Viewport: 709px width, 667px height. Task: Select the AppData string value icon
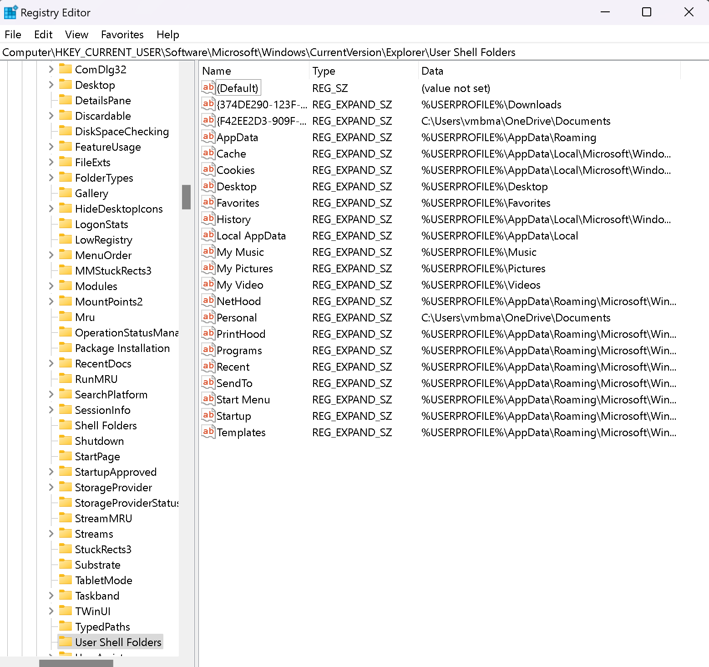pos(208,137)
